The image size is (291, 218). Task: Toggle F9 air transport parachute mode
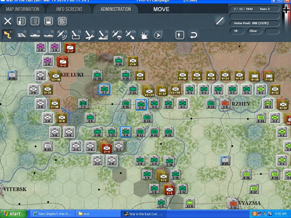(117, 35)
